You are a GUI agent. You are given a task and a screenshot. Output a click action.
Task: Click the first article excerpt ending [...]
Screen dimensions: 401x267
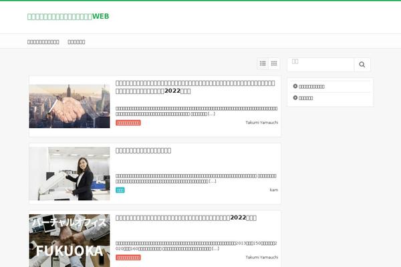click(196, 111)
